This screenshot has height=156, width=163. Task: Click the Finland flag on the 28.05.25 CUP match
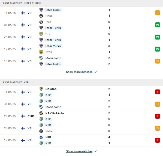click(23, 116)
